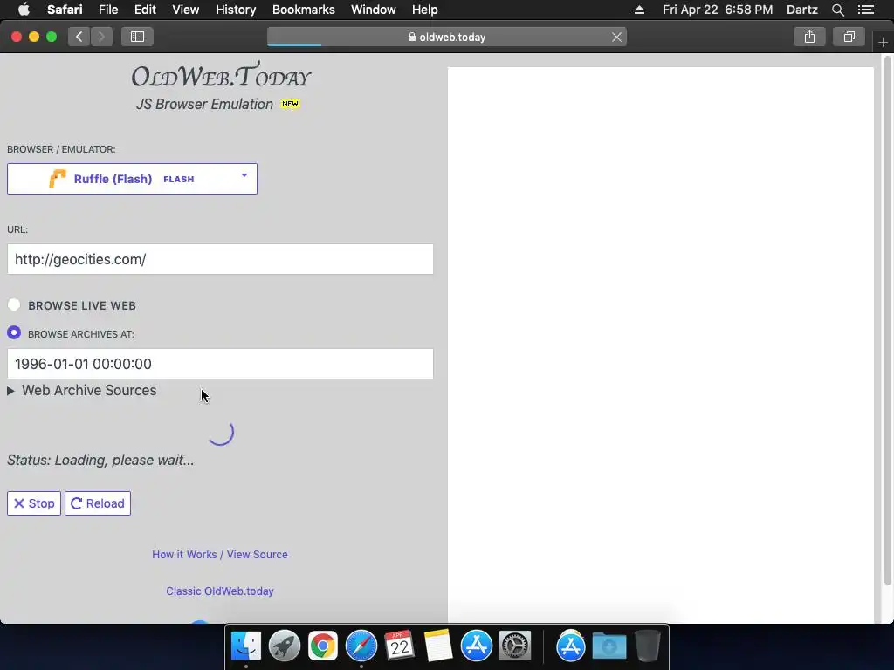Image resolution: width=894 pixels, height=670 pixels.
Task: Open the Window menu
Action: (373, 10)
